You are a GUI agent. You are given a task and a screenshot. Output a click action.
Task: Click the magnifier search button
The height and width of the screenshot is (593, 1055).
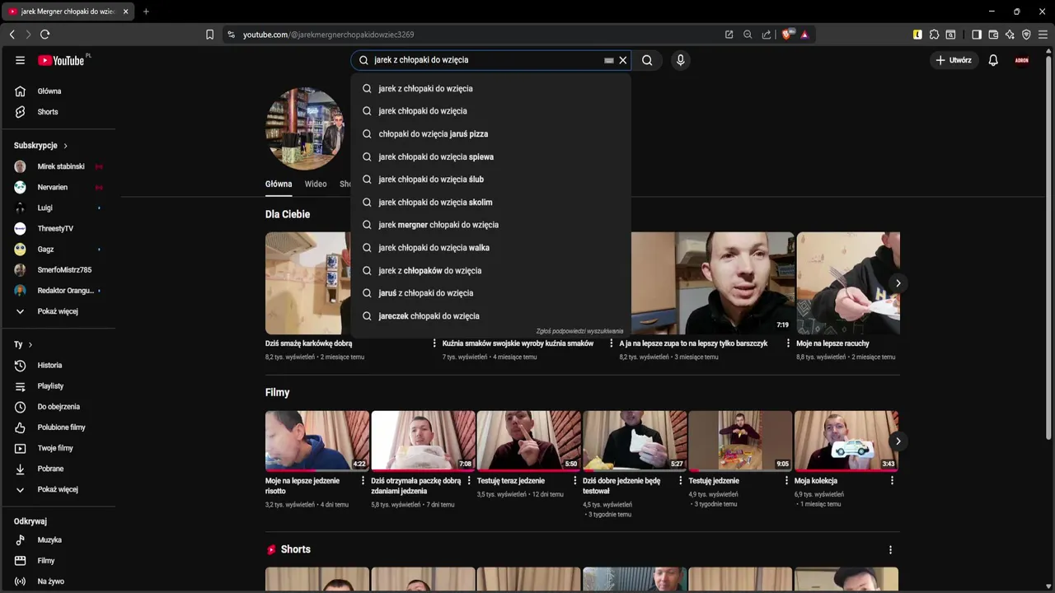tap(647, 60)
